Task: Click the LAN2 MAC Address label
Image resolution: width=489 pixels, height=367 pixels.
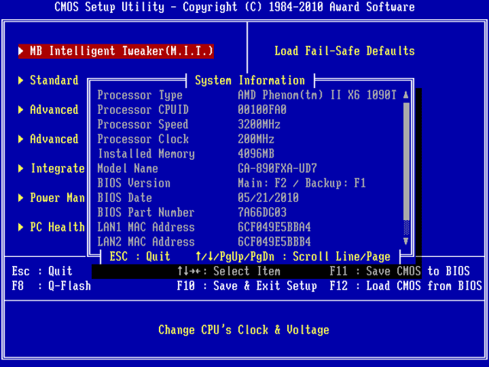Action: click(x=146, y=242)
